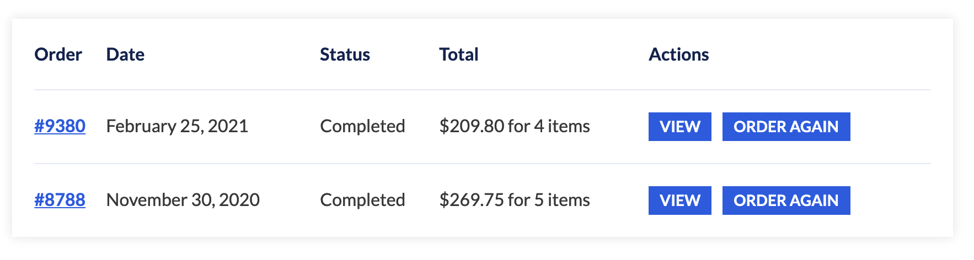Select the February 25, 2021 date text
The image size is (974, 260).
(177, 126)
